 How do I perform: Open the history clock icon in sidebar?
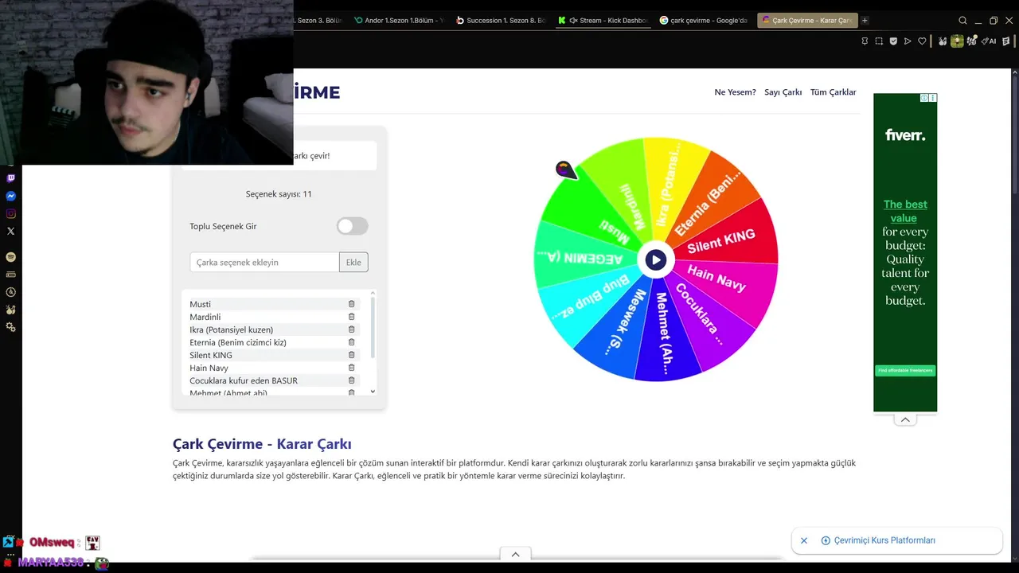pos(11,292)
